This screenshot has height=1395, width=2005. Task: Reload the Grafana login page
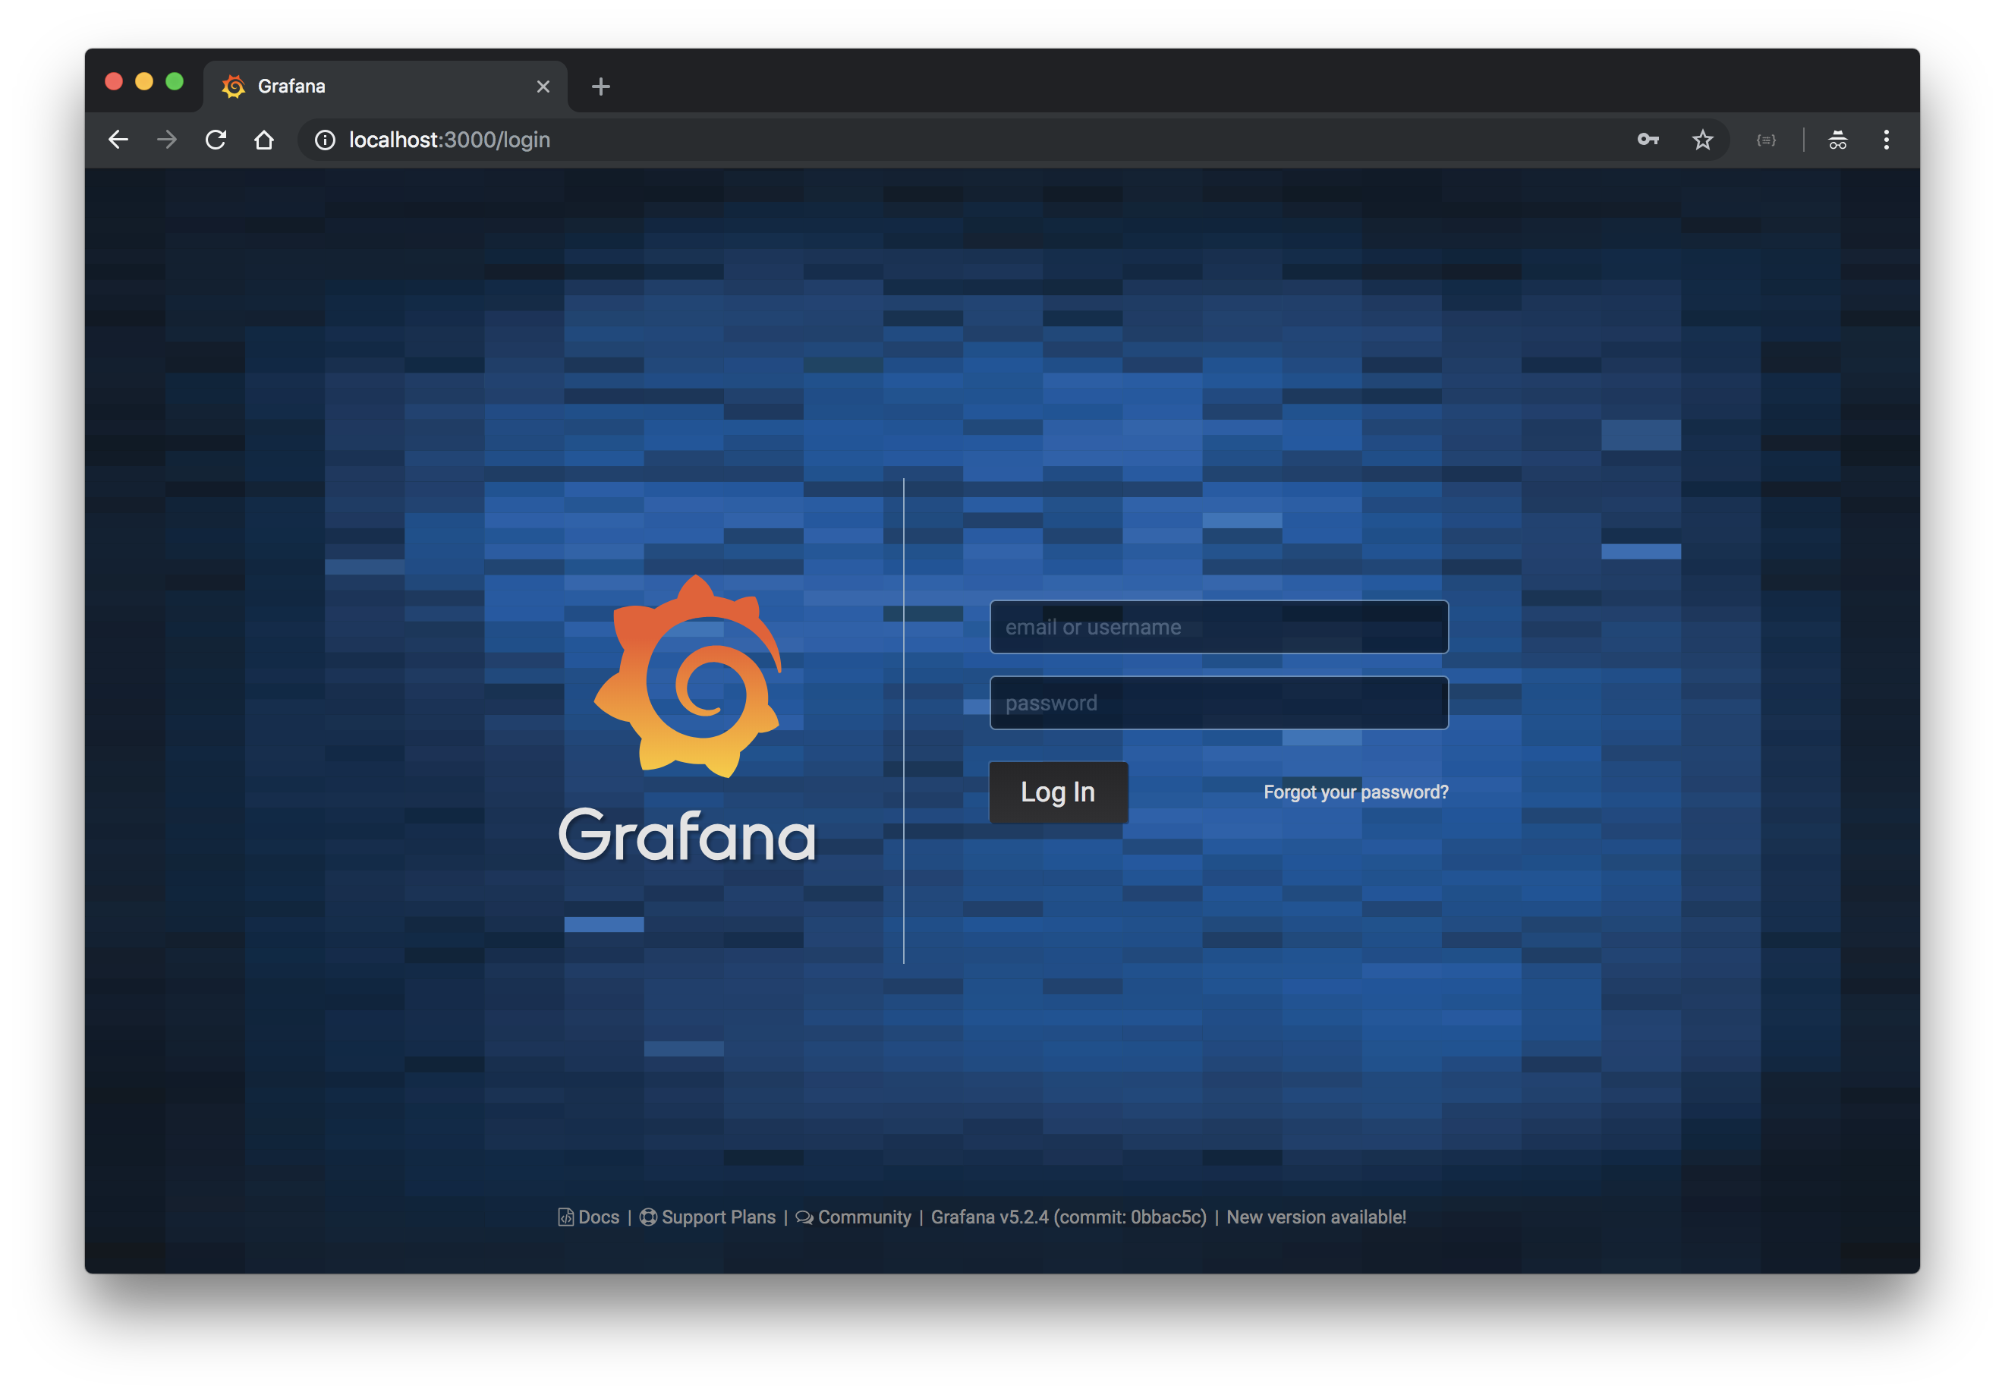tap(216, 140)
